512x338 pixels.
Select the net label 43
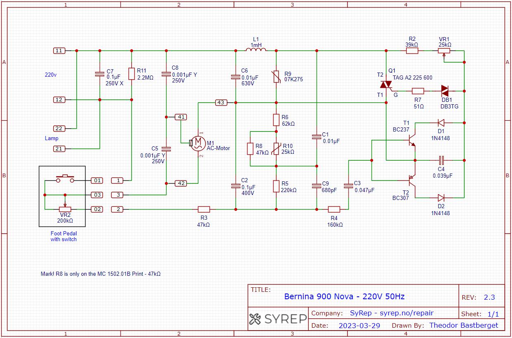pyautogui.click(x=221, y=102)
